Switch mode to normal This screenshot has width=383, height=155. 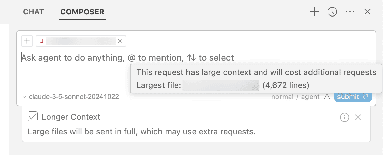tap(283, 97)
